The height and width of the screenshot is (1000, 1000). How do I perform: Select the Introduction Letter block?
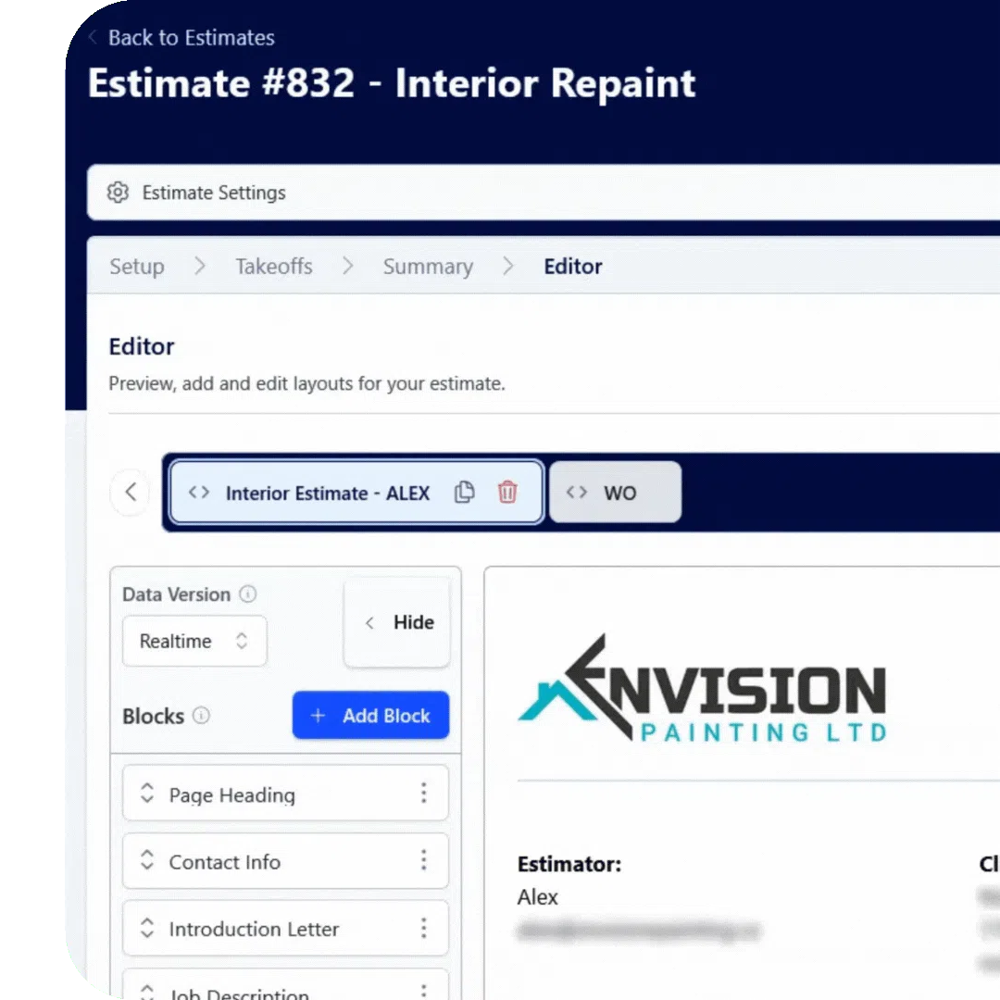285,928
